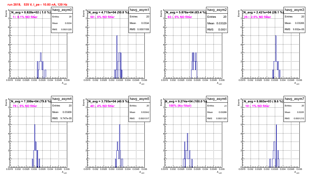Image resolution: width=310 pixels, height=178 pixels.
Task: Pick the magenta 50± 5% ND filter label
Action: click(102, 17)
